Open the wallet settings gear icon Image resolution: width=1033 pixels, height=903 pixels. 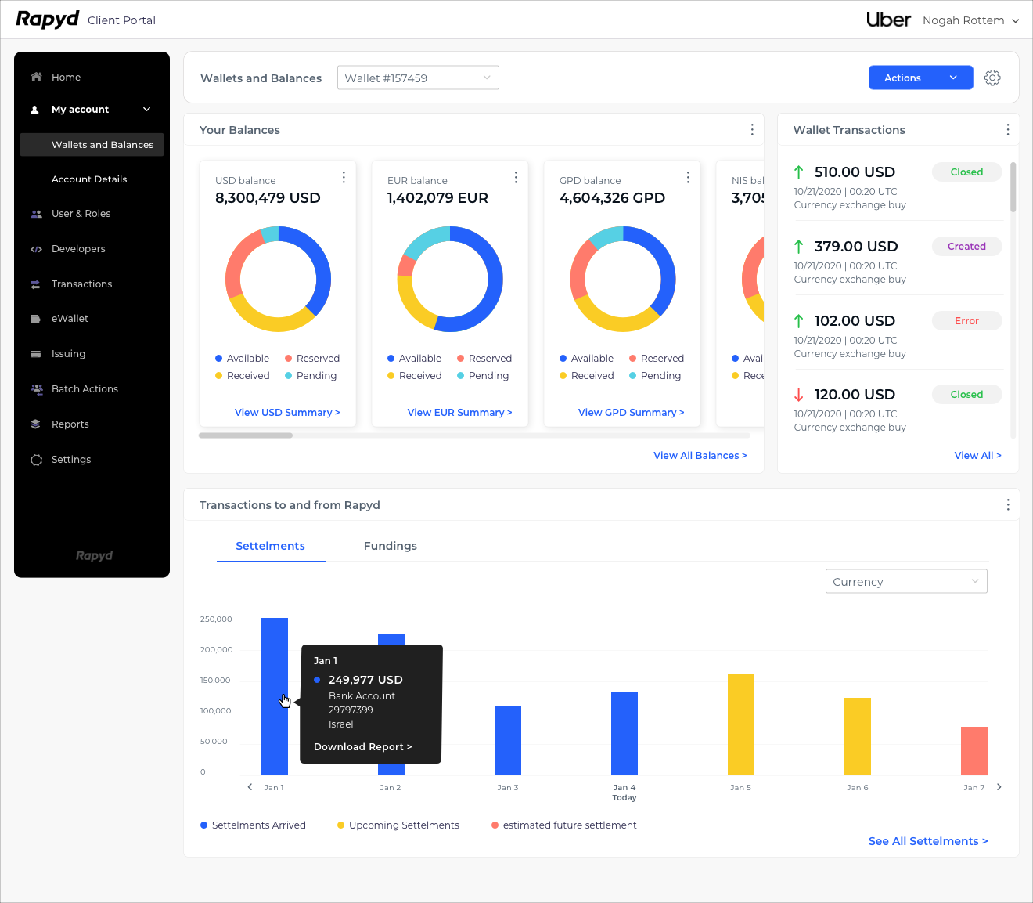pyautogui.click(x=992, y=78)
